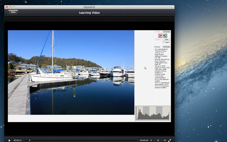Click the volume level slider
This screenshot has height=142, width=227.
158,140
